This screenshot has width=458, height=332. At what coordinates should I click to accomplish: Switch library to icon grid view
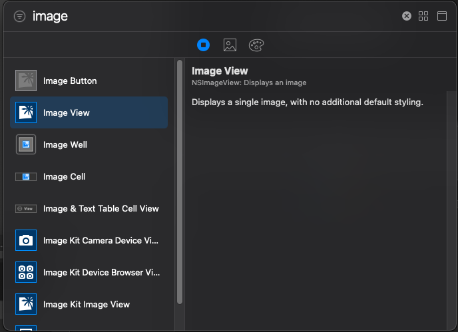tap(423, 16)
